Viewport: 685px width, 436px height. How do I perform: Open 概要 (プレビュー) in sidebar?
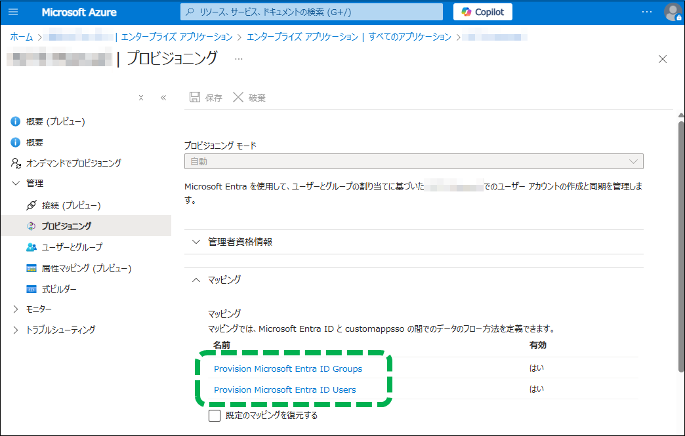pos(56,121)
